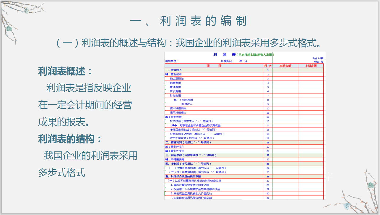Click the 研发费用 row
This screenshot has width=380, height=215.
point(183,91)
